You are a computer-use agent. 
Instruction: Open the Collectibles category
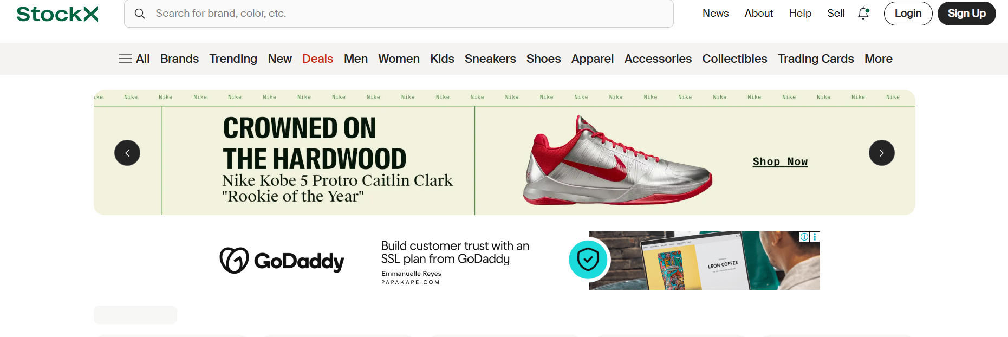point(734,59)
